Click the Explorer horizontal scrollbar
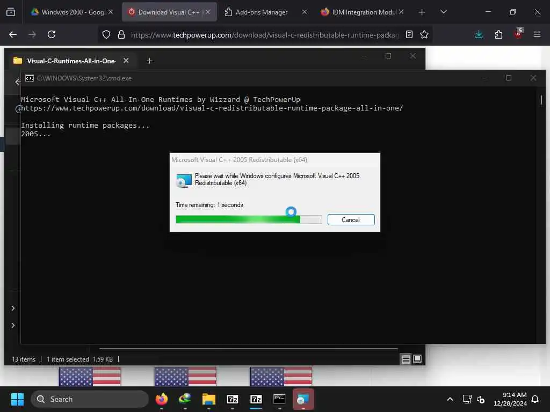The height and width of the screenshot is (412, 550). click(248, 349)
